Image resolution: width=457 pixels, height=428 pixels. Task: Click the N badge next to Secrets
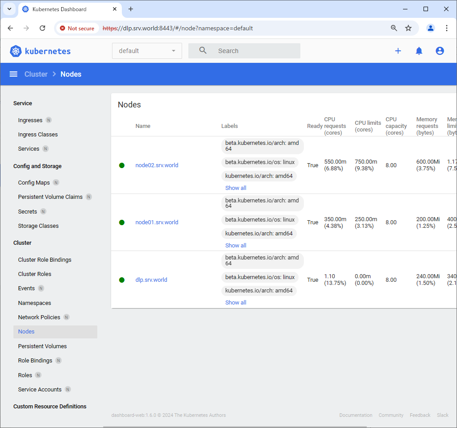[43, 211]
